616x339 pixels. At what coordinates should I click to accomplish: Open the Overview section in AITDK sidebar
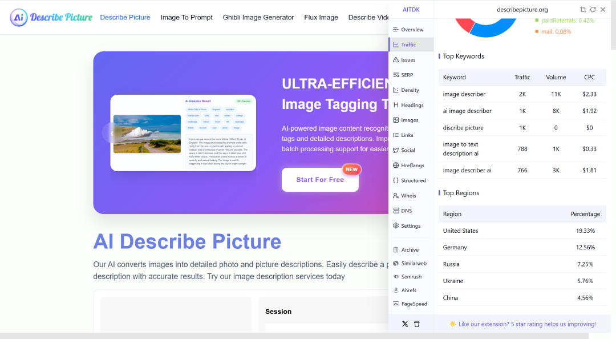point(411,30)
